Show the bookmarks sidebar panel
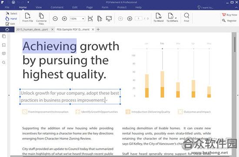The width and height of the screenshot is (239, 157). pyautogui.click(x=4, y=45)
